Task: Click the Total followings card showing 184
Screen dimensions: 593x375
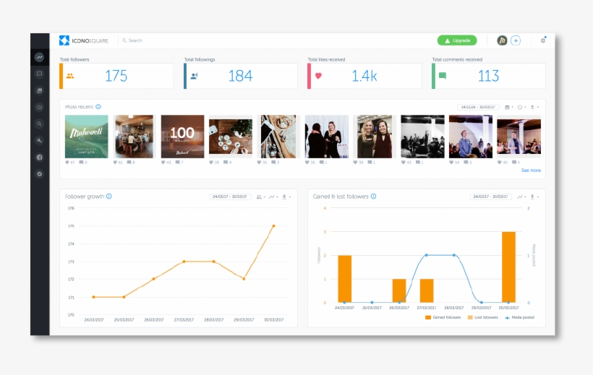Action: 241,76
